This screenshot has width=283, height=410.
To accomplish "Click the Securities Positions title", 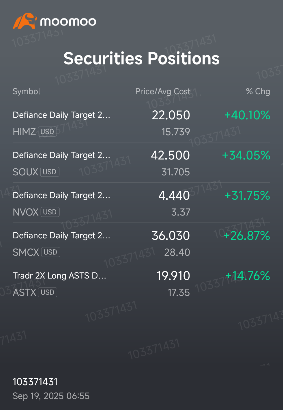I will pos(142,59).
